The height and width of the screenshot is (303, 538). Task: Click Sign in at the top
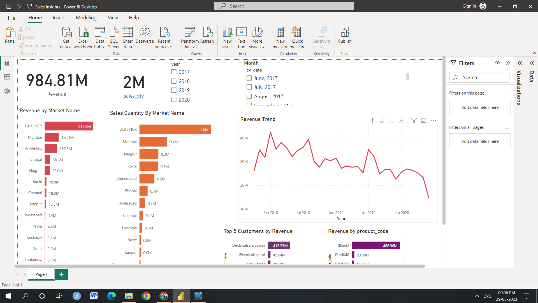click(x=469, y=6)
